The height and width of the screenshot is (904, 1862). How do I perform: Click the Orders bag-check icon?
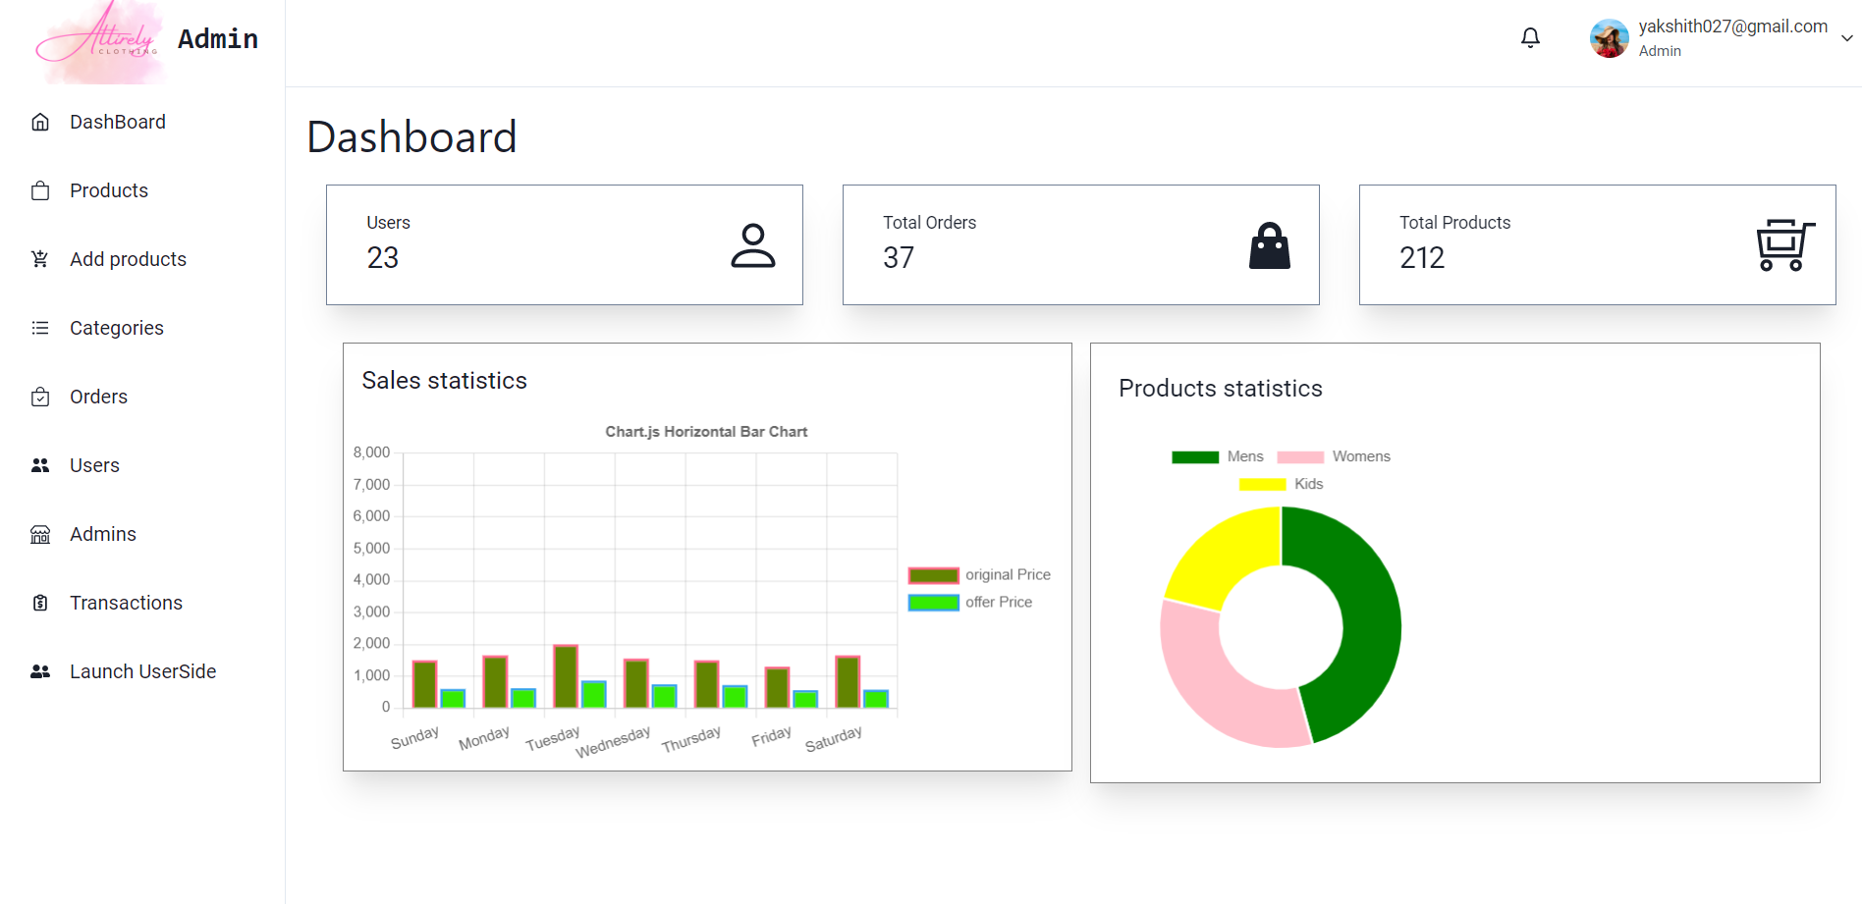[x=40, y=397]
